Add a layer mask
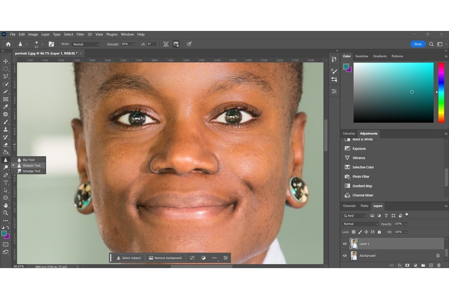 pos(408,265)
